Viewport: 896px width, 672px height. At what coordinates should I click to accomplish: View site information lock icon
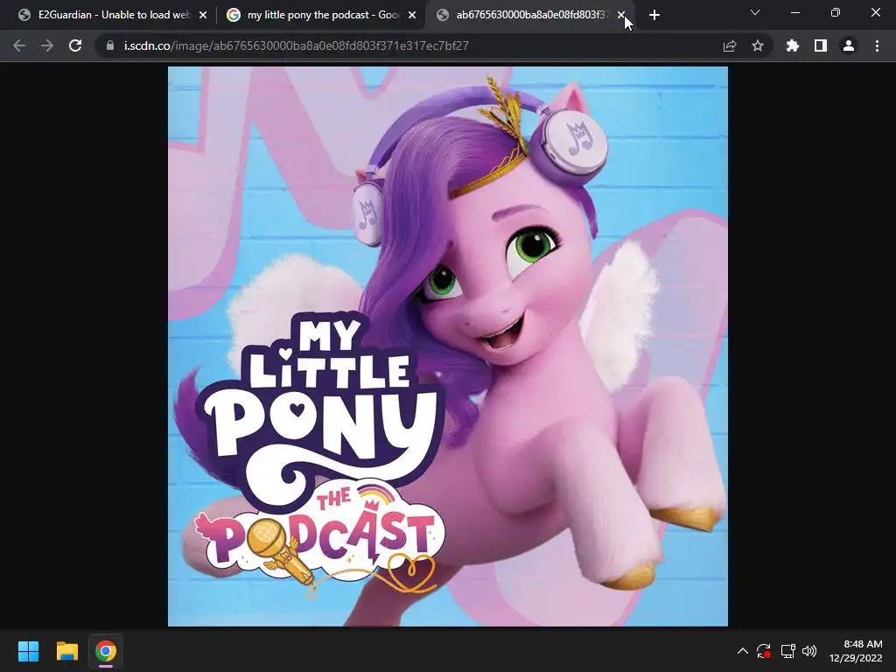click(110, 45)
